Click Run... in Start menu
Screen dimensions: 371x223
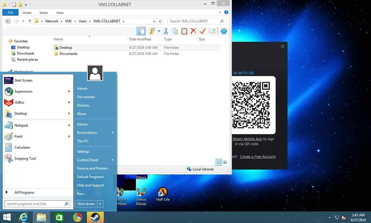point(81,194)
